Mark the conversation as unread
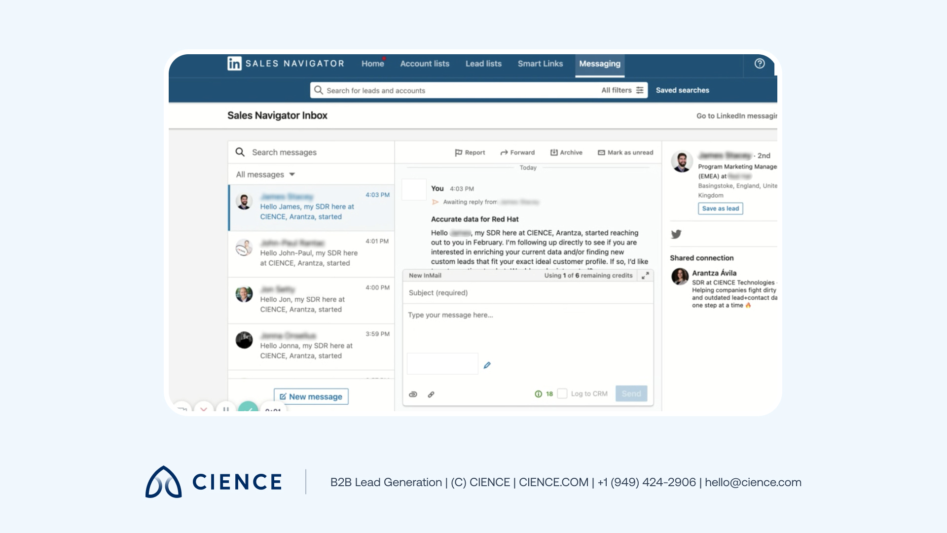Image resolution: width=947 pixels, height=533 pixels. click(x=625, y=152)
